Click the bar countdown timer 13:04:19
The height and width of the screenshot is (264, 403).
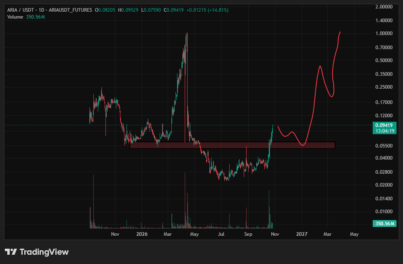point(385,131)
